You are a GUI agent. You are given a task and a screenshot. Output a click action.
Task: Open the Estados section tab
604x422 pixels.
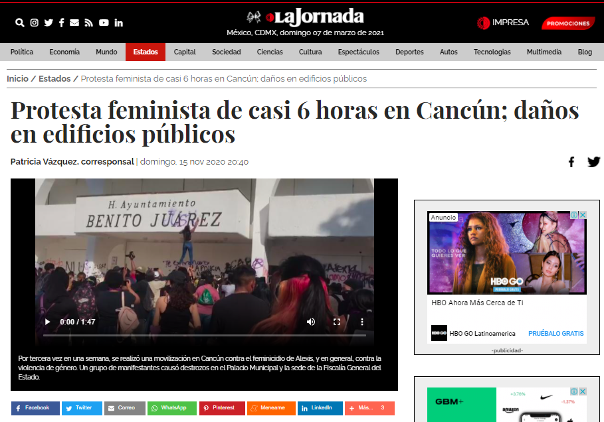click(146, 52)
